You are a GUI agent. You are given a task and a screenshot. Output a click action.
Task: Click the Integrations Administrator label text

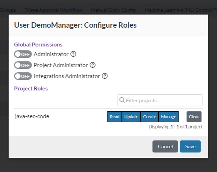coord(67,76)
